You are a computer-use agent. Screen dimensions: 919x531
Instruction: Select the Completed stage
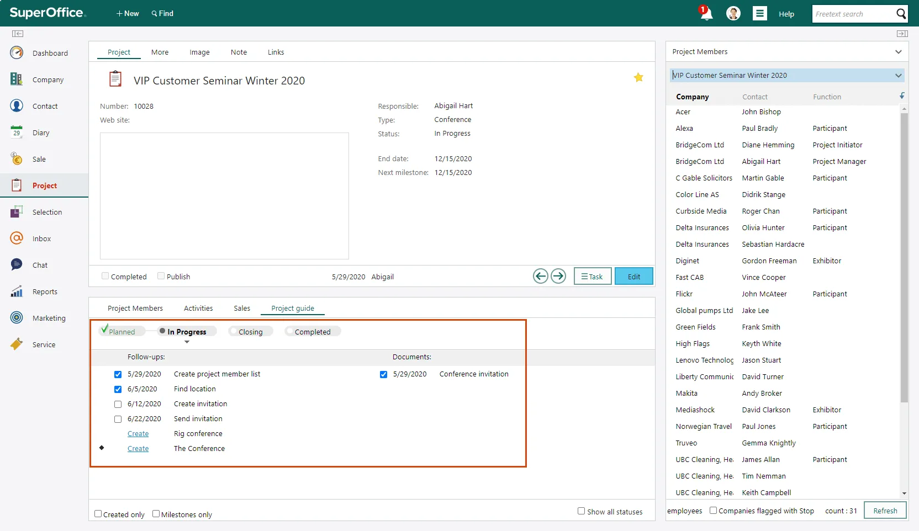tap(313, 331)
